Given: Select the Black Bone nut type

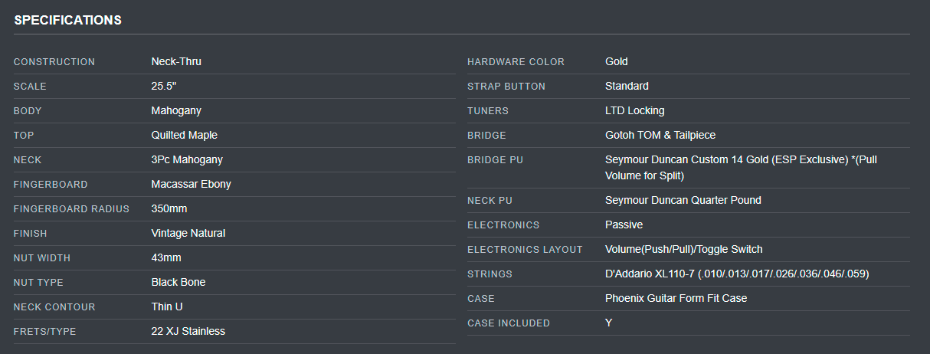Looking at the screenshot, I should [178, 282].
